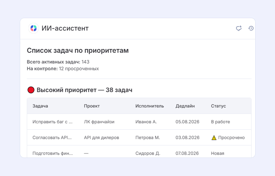Image resolution: width=275 pixels, height=176 pixels.
Task: Click the Исполнитель column header
Action: pos(150,106)
